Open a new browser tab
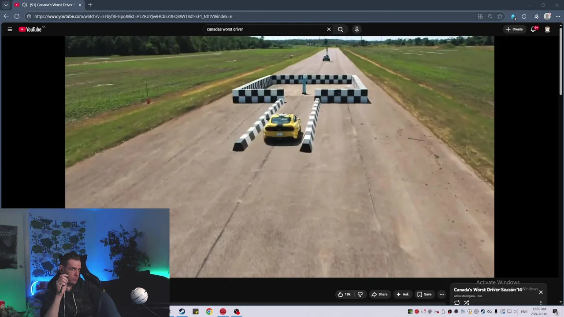 (x=90, y=5)
